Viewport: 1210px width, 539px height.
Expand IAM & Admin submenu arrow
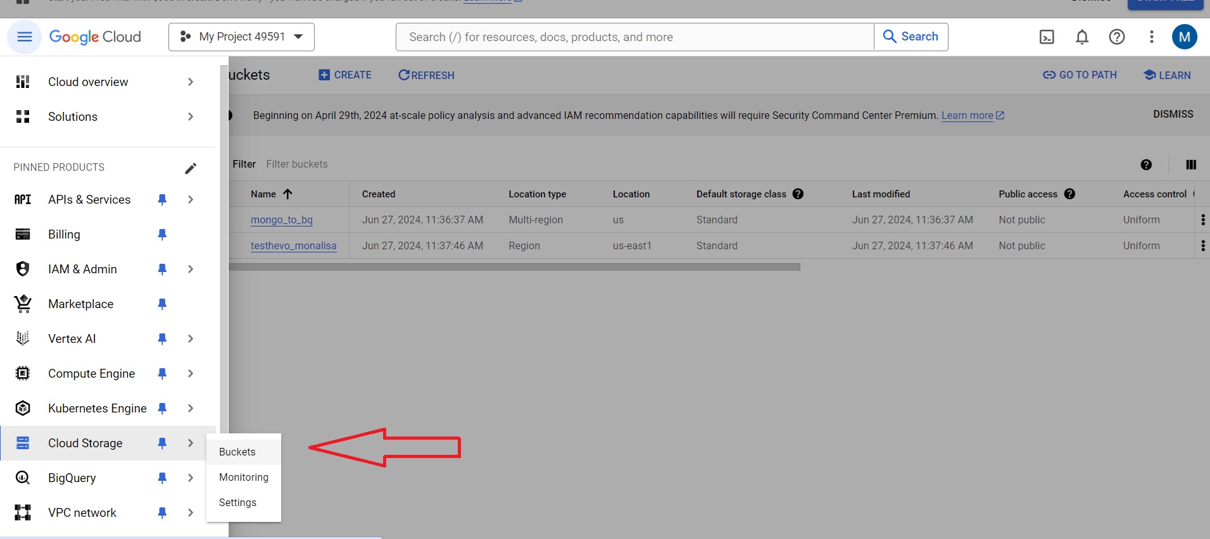coord(191,269)
